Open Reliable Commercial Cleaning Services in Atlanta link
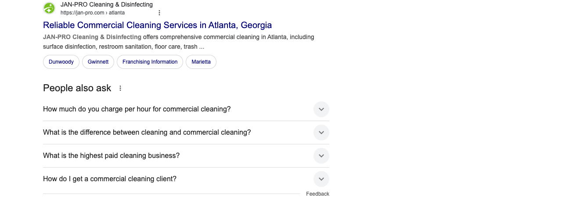 pos(157,25)
